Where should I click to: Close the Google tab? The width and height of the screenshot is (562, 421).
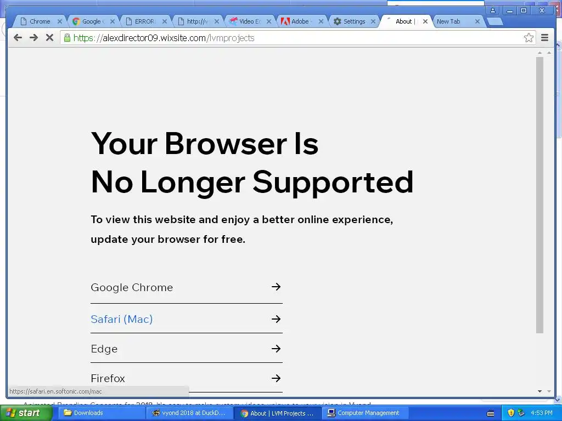click(x=112, y=21)
